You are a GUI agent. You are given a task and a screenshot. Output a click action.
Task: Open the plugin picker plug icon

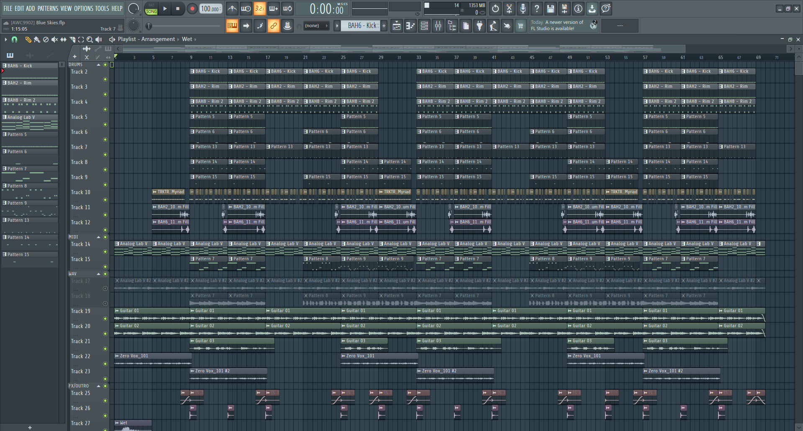480,26
